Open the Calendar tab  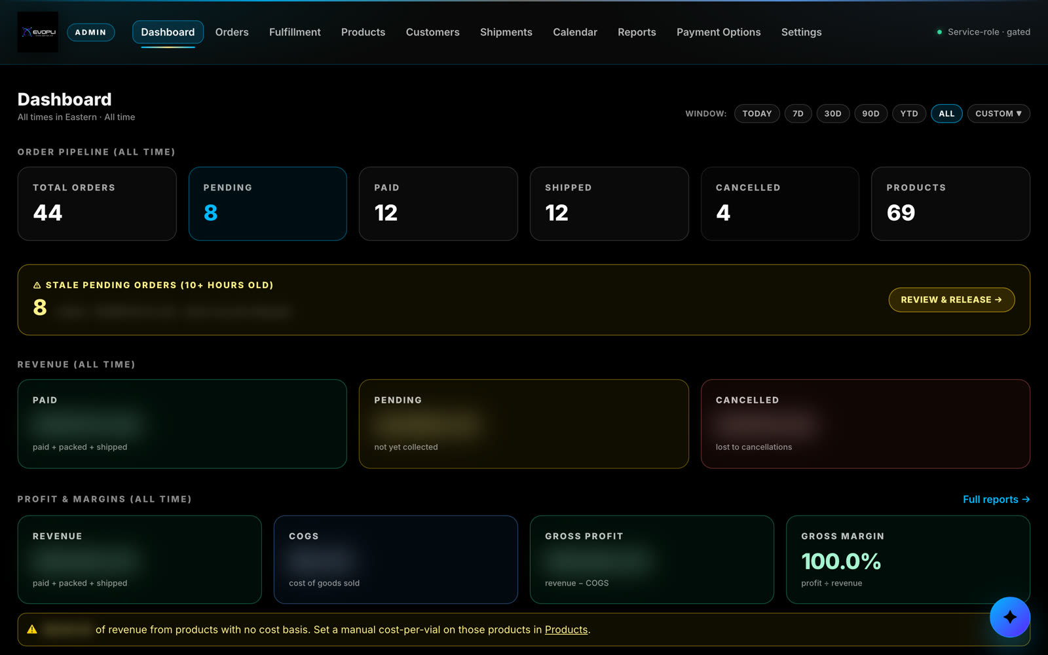[575, 32]
